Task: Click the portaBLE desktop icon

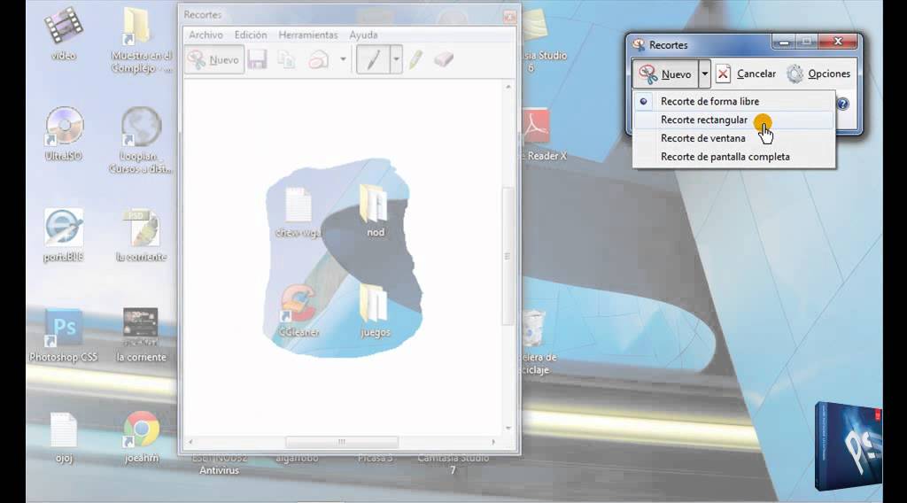Action: click(64, 235)
